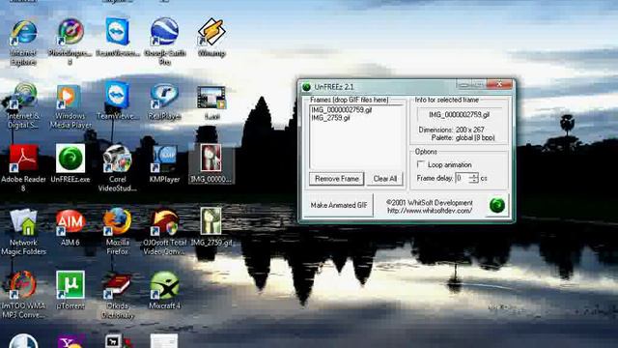Open the Yahoo icon in bottom row
Image resolution: width=618 pixels, height=348 pixels.
click(70, 341)
